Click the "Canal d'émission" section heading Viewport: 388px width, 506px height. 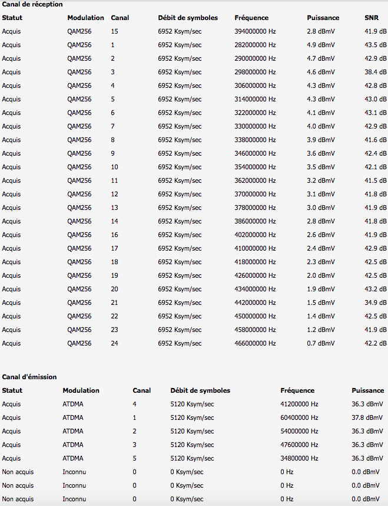[x=29, y=377]
